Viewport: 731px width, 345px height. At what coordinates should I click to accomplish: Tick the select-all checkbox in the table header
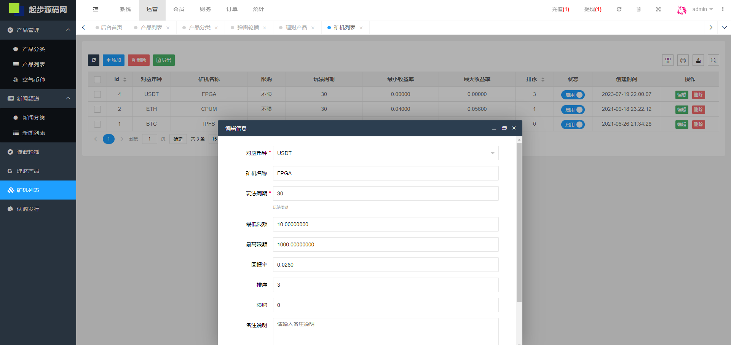97,80
